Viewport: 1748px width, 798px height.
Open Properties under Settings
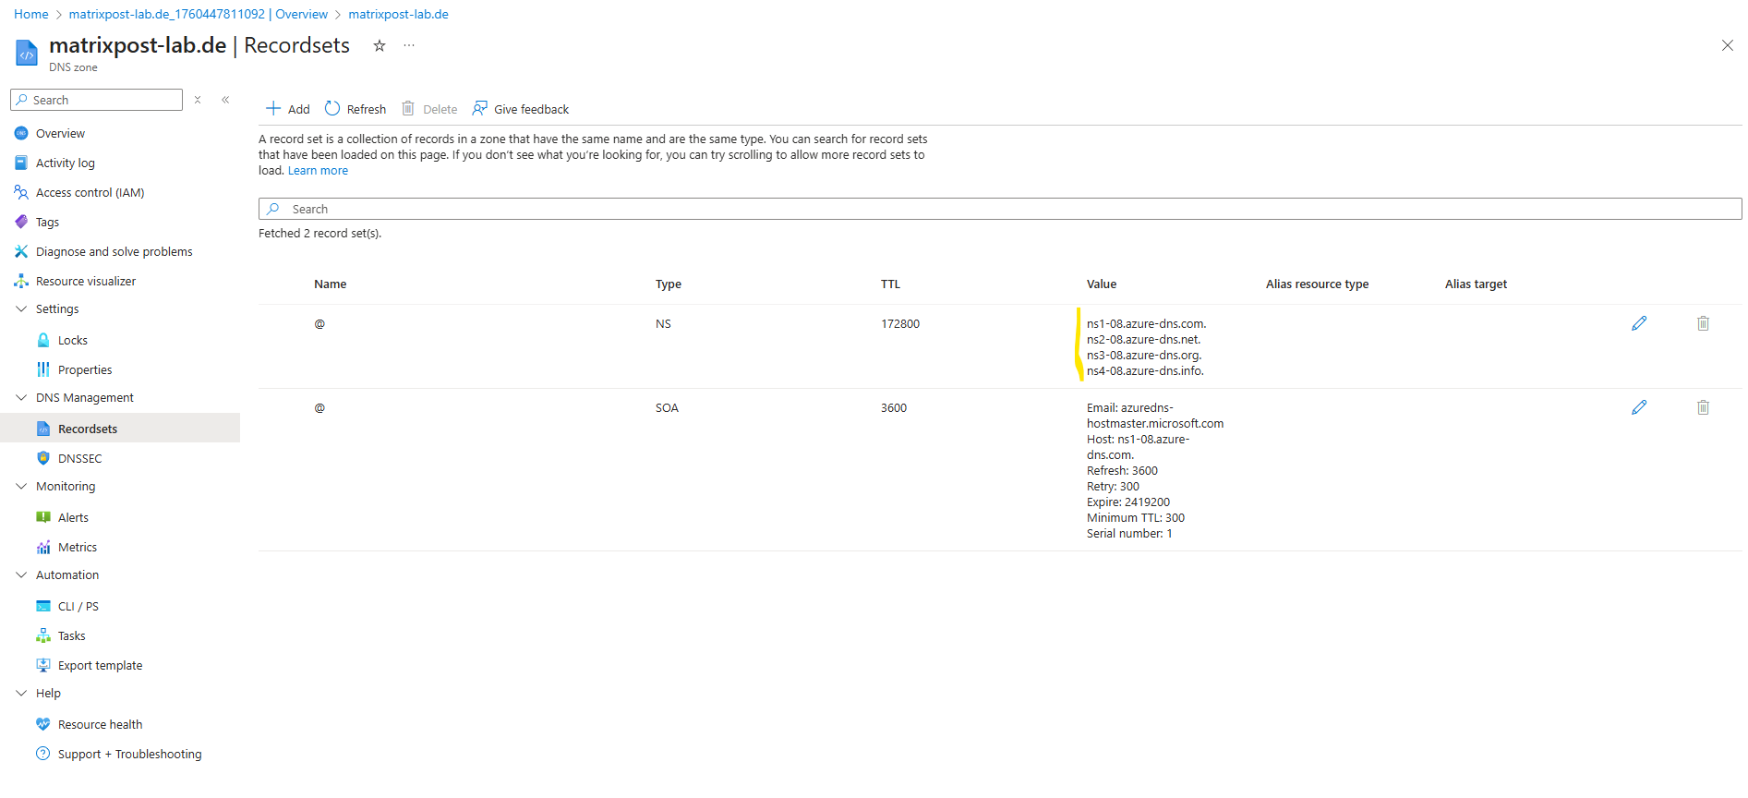pyautogui.click(x=85, y=370)
